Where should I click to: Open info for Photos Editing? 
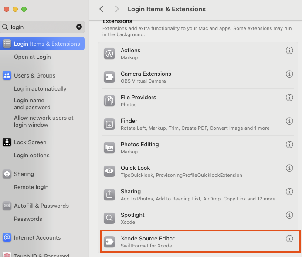tap(289, 144)
